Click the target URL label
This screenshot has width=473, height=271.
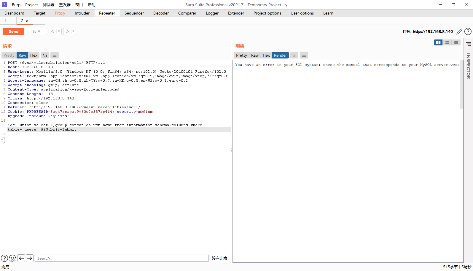[428, 31]
